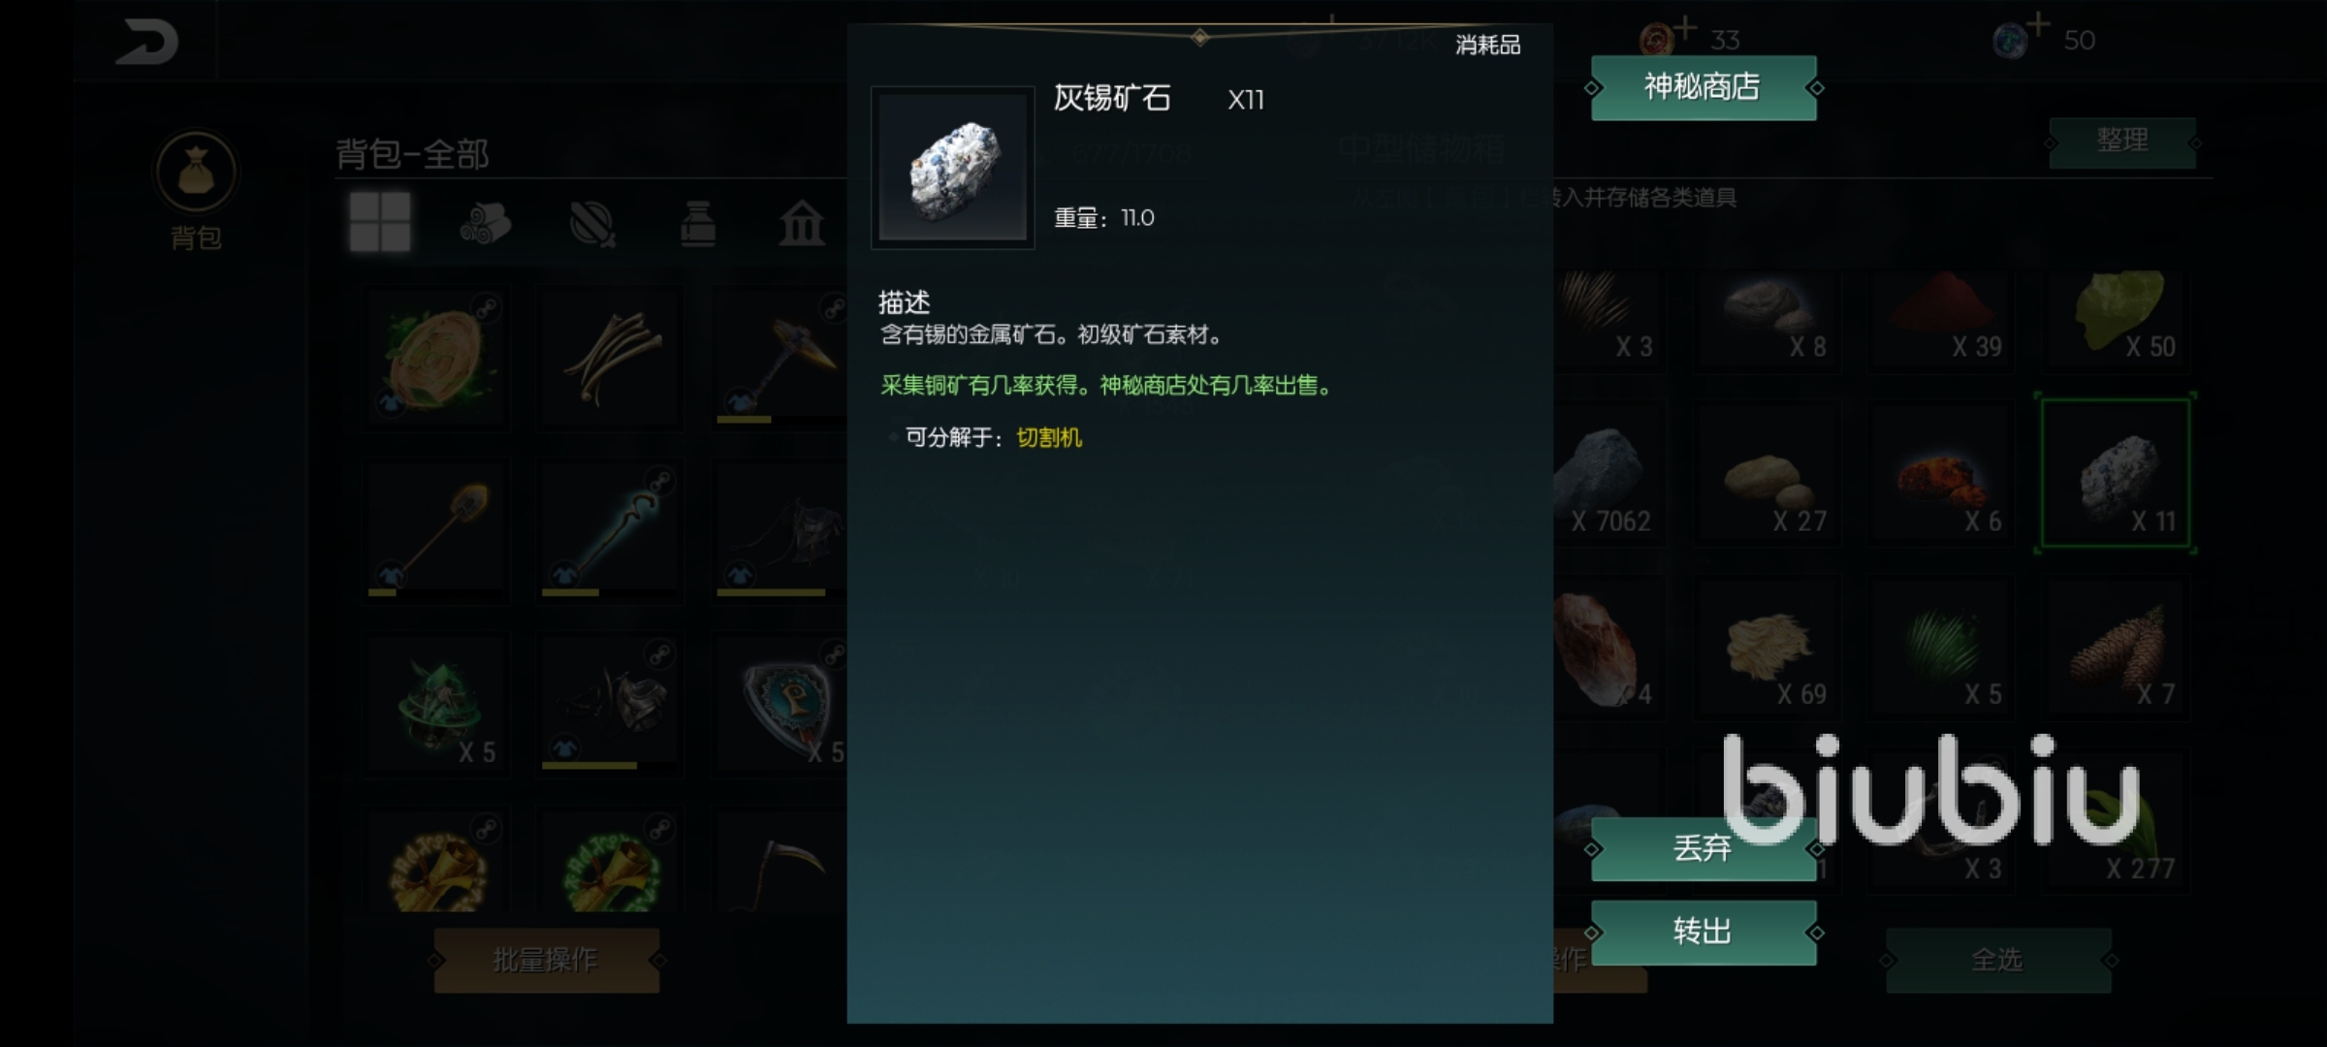Click the 全选 select all button
Screen dimensions: 2327x1047
tap(1998, 960)
